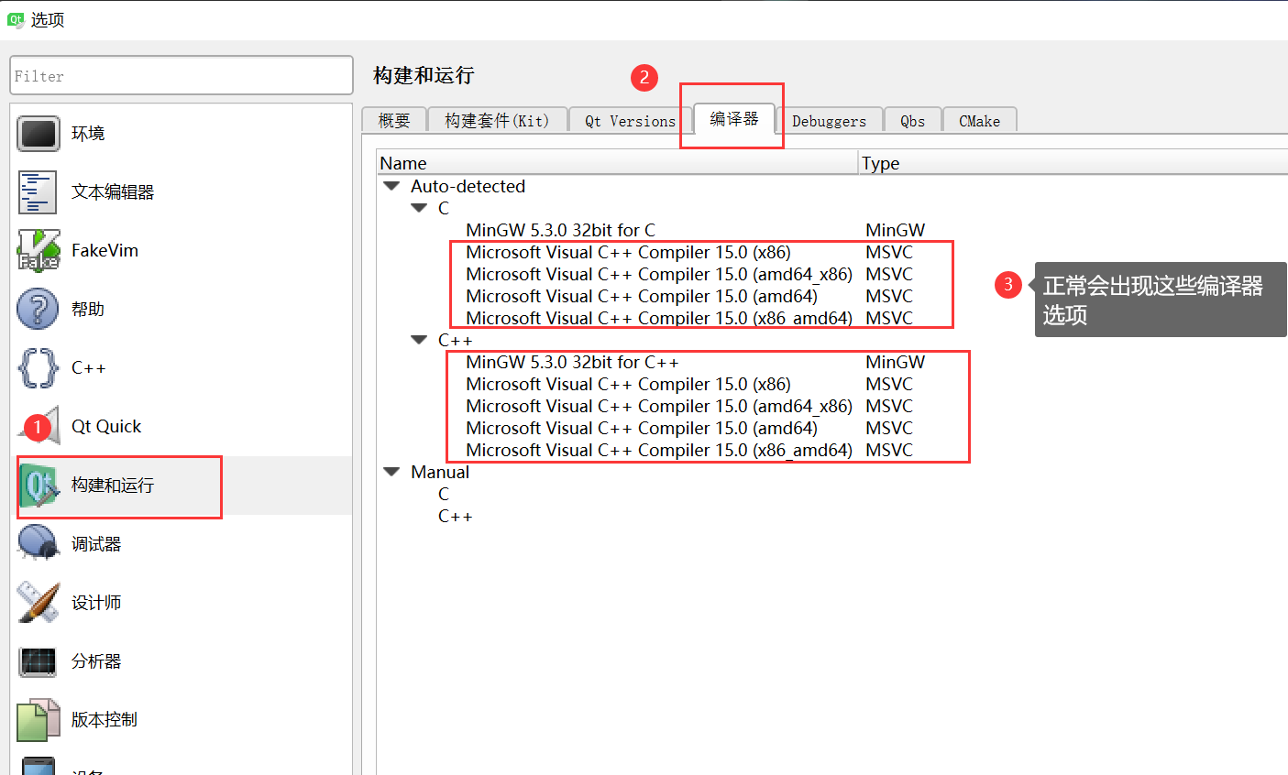
Task: Open the 环境 settings icon
Action: [x=39, y=134]
